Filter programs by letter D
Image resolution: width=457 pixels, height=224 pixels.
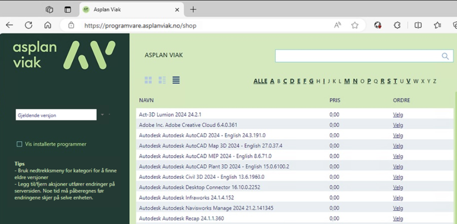(292, 81)
